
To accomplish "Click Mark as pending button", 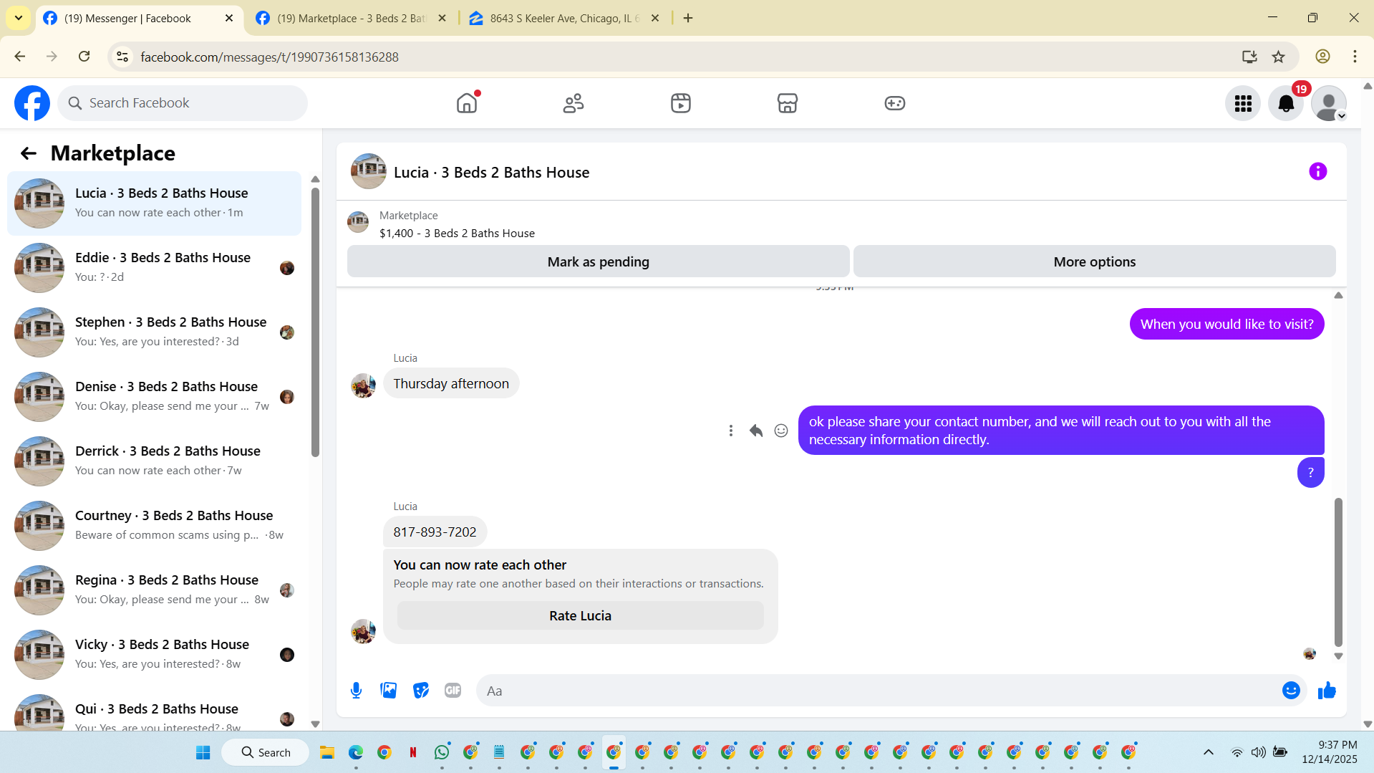I will click(598, 261).
